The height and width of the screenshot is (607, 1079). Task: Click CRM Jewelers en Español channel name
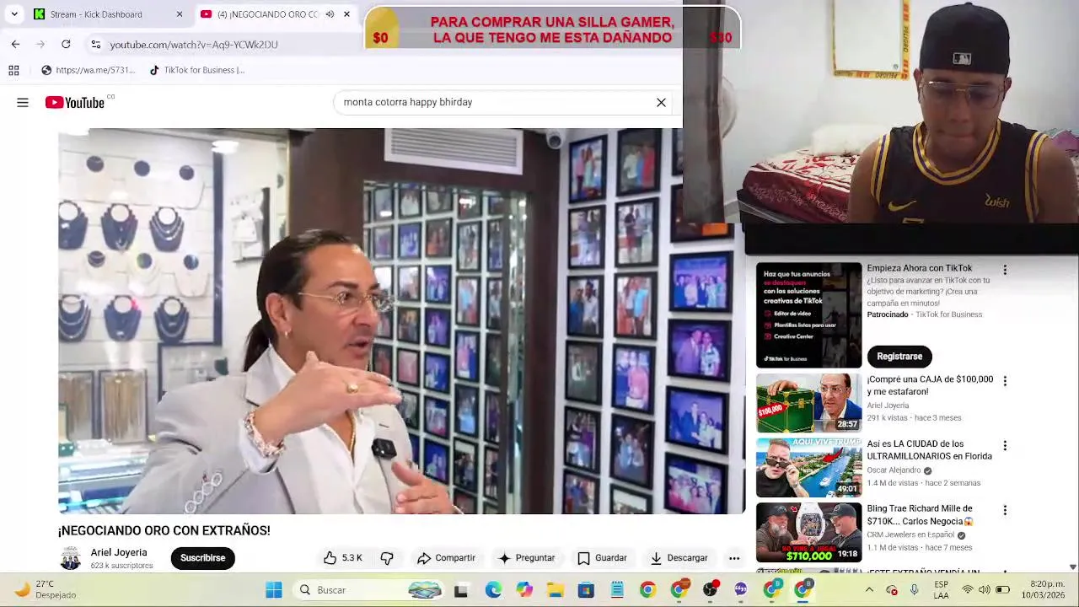point(910,535)
